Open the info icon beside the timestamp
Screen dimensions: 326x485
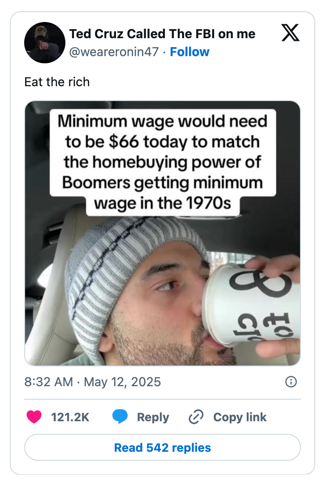pyautogui.click(x=291, y=382)
